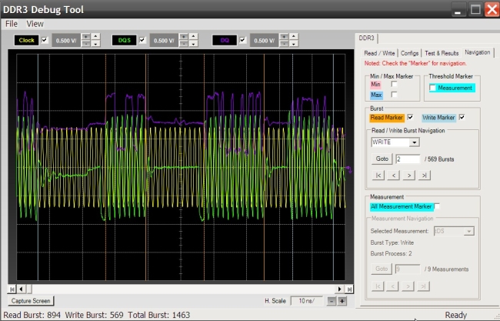Decrease DQ voltage scale with minus button
This screenshot has height=321, width=500.
(284, 44)
